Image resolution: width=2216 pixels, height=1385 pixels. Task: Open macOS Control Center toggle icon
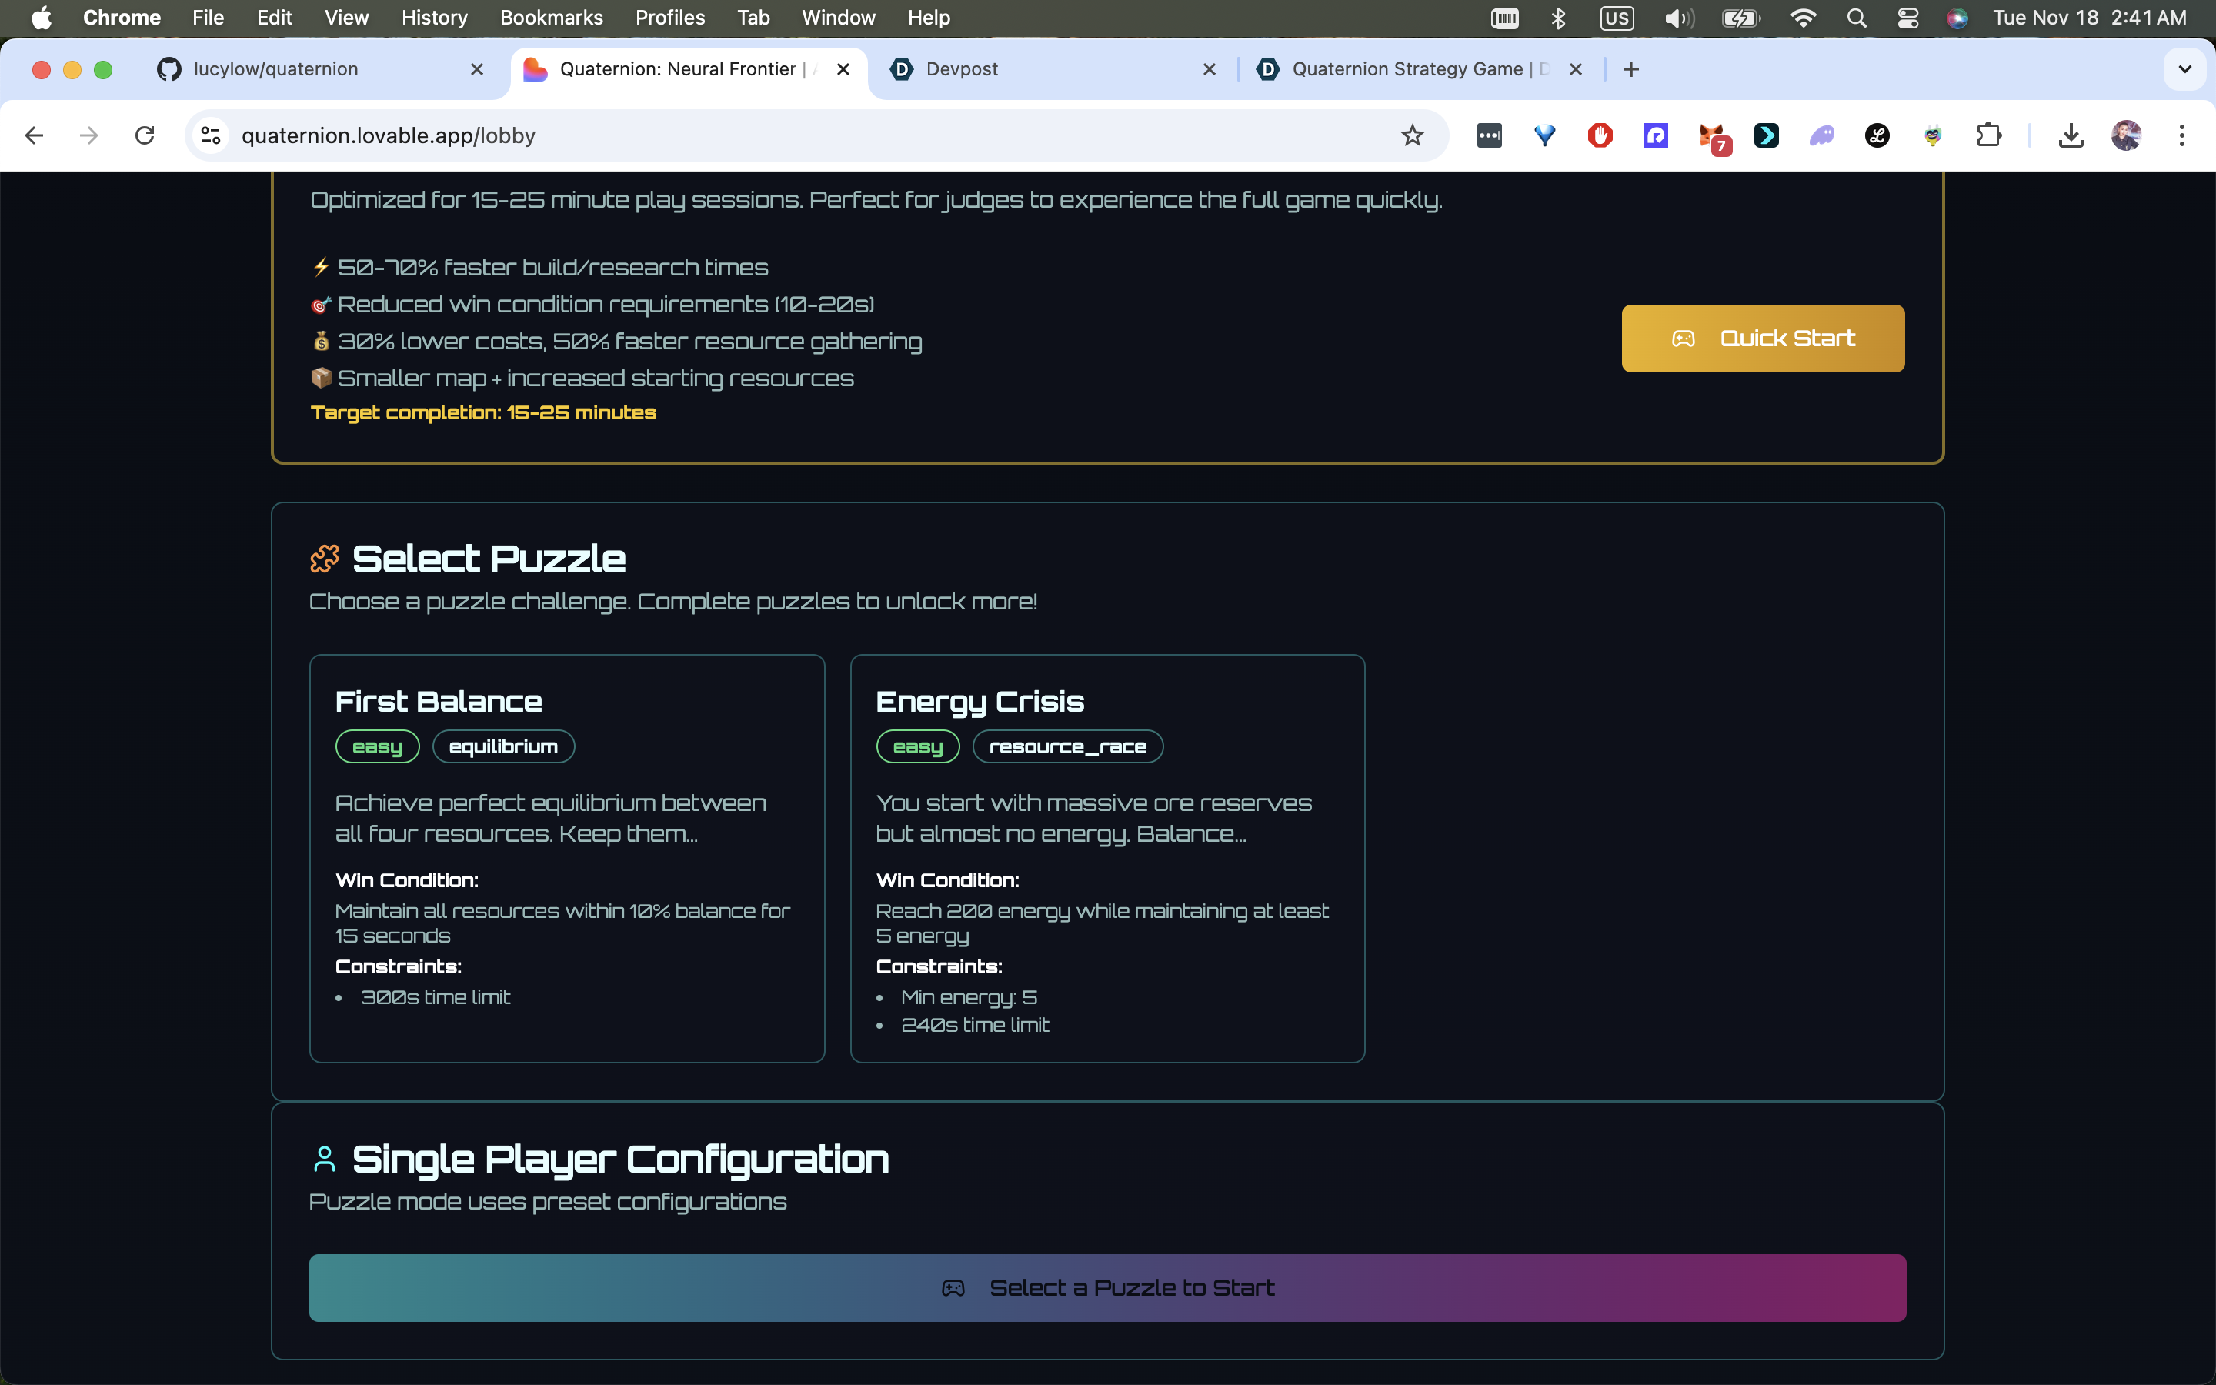(x=1907, y=18)
